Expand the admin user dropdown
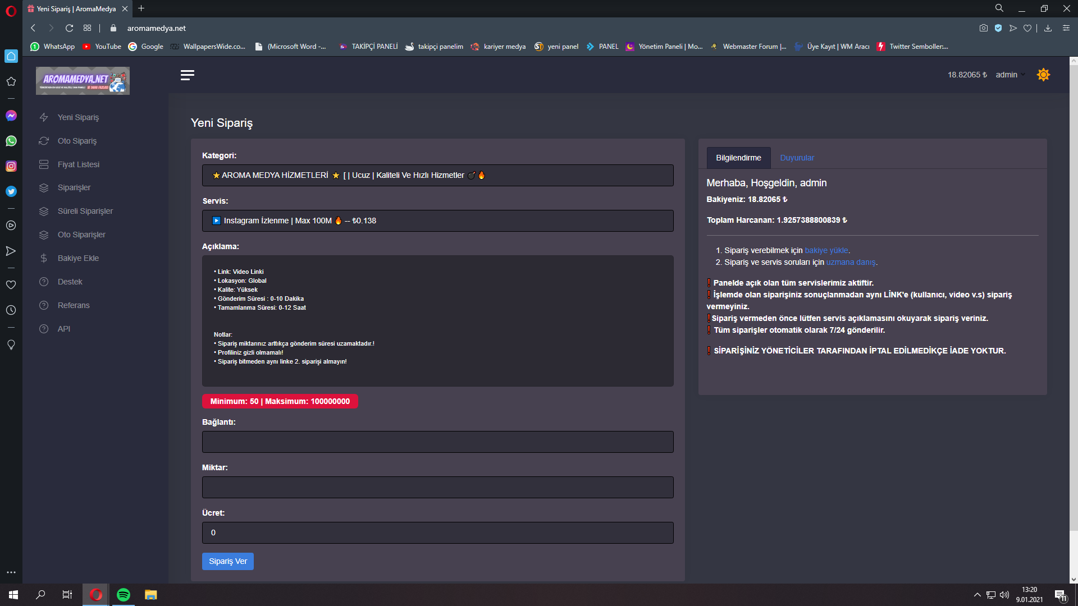 pos(1010,75)
